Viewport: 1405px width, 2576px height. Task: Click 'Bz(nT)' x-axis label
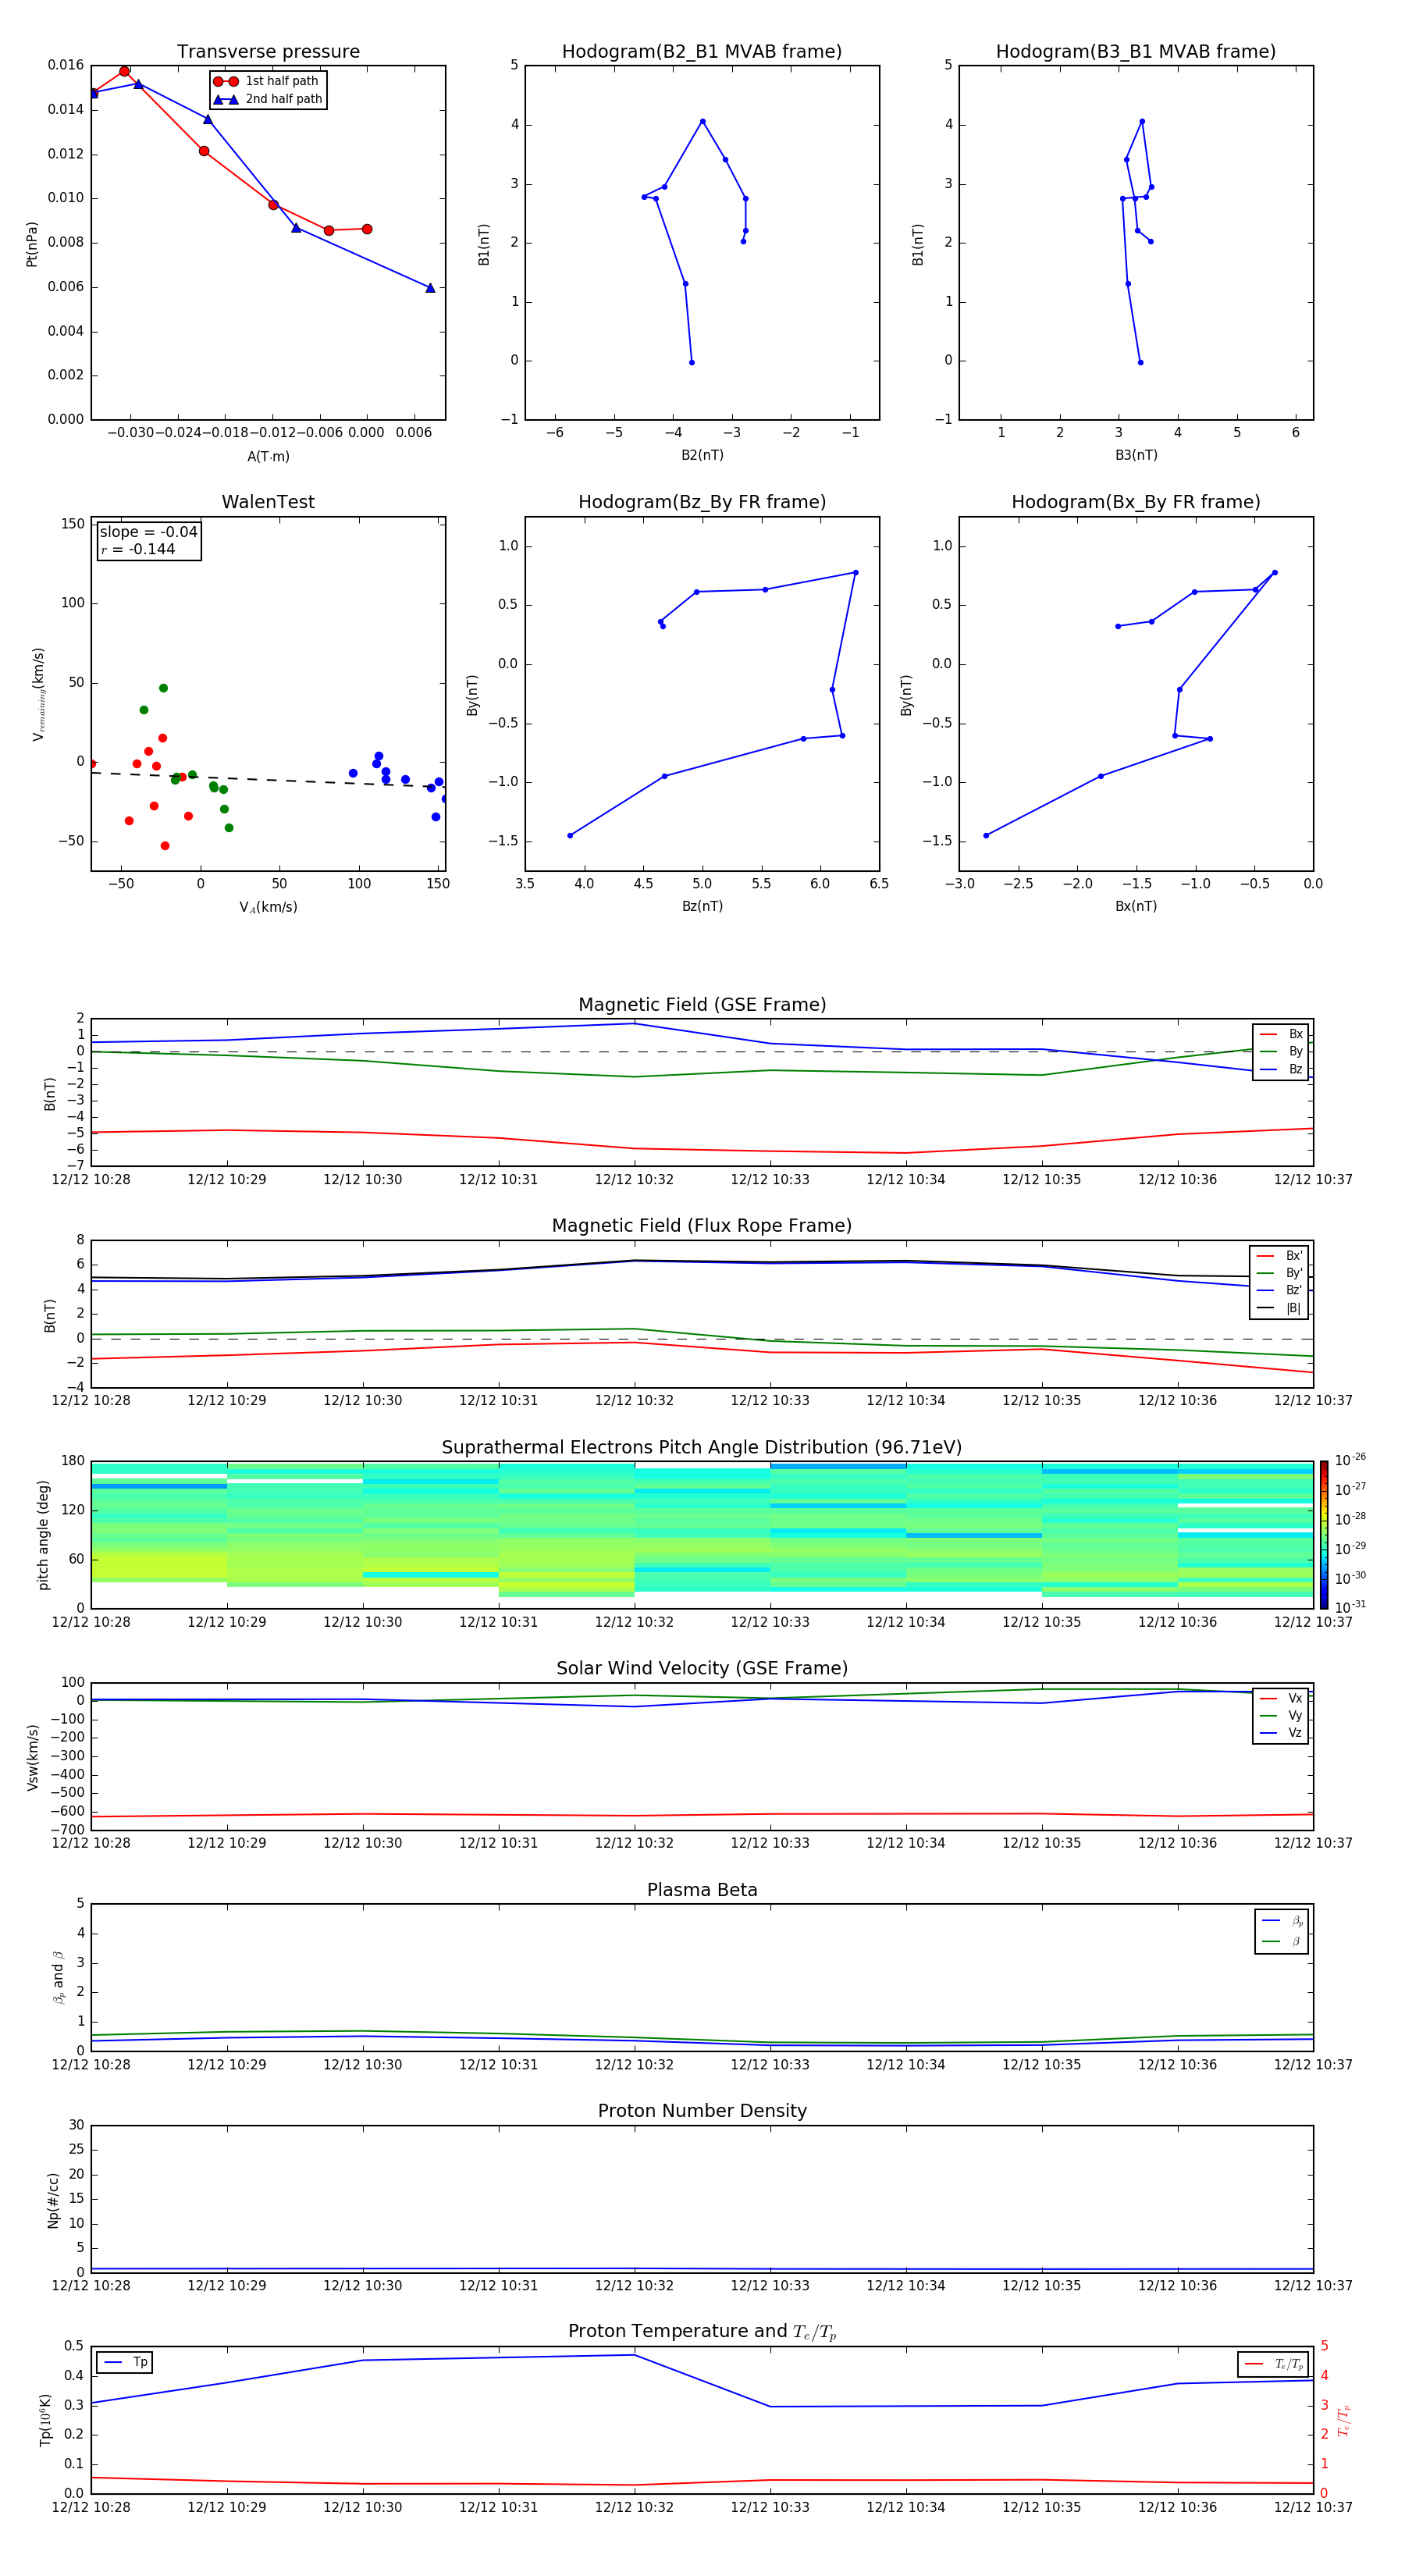point(702,906)
